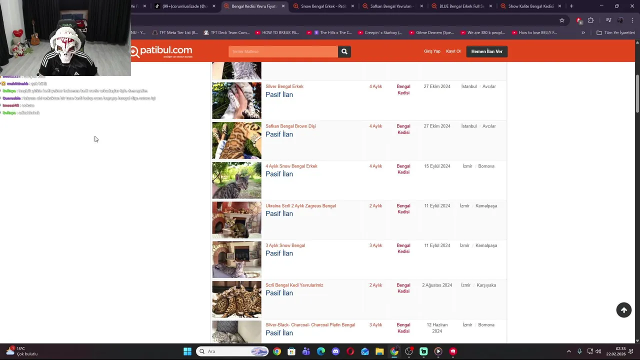Open the weather widget showing 15°C
This screenshot has width=640, height=360.
point(22,351)
